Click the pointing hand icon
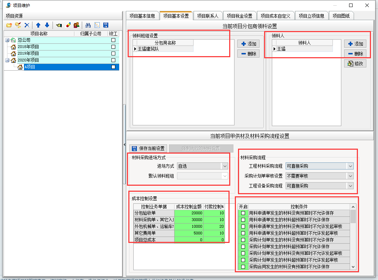This screenshot has width=378, height=280. pos(59,25)
